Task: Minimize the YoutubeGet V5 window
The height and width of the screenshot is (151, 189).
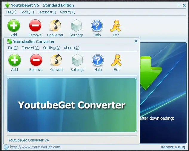Action: pyautogui.click(x=179, y=5)
